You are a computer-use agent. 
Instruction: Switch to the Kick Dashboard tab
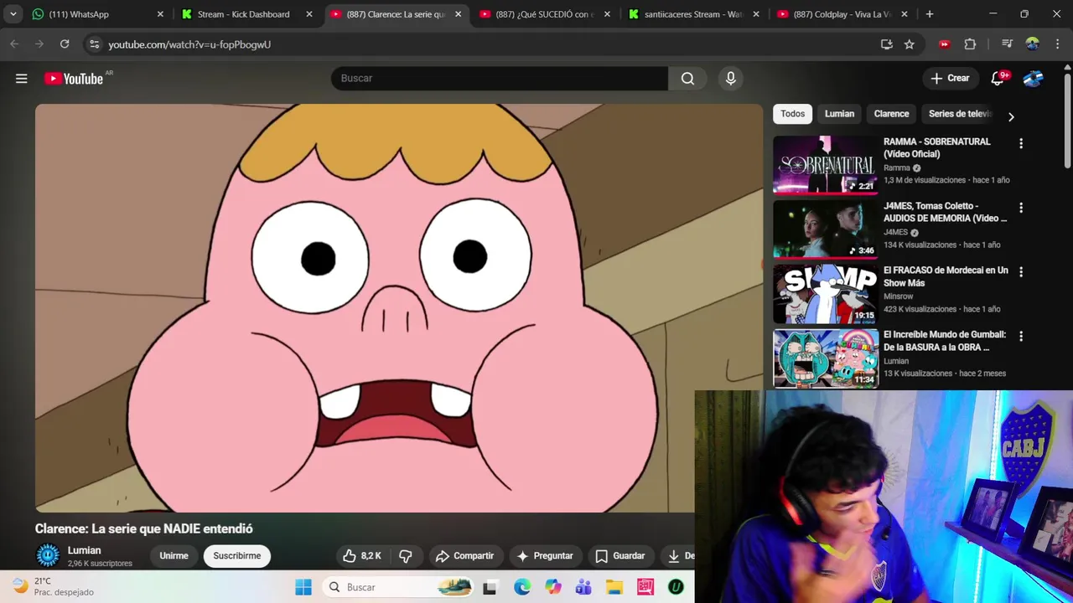coord(246,14)
